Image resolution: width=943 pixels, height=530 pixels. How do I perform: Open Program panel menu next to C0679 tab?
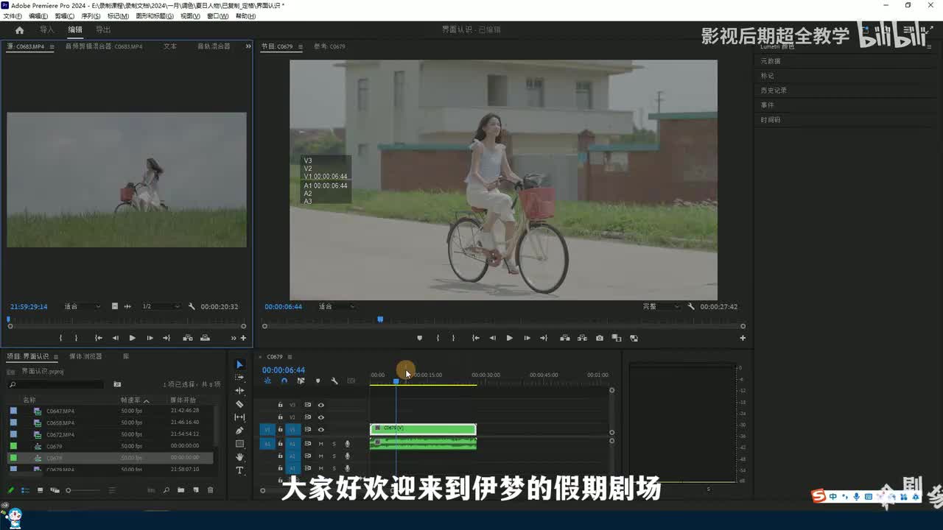click(301, 46)
